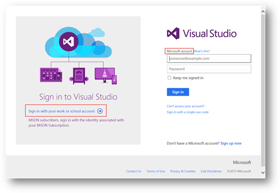Image resolution: width=280 pixels, height=193 pixels.
Task: Click the cloud Visual Studio emblem illustration
Action: click(66, 41)
